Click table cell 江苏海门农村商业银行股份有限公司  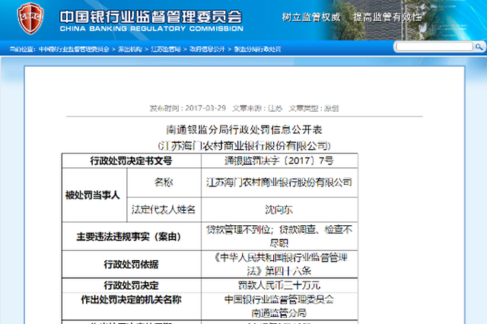point(279,183)
